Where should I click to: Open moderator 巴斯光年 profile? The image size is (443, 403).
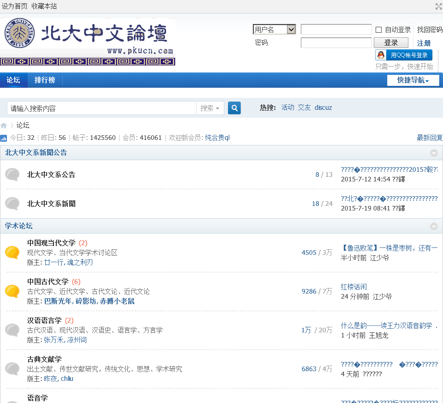coord(58,301)
